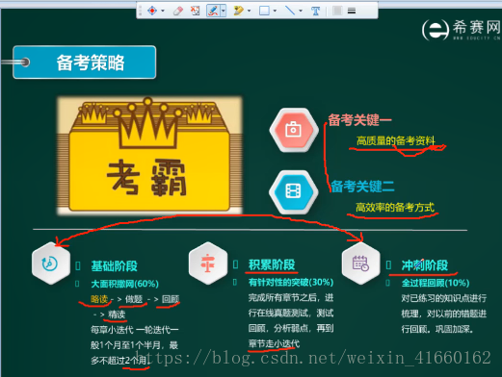Screen dimensions: 502x377
Task: Select the rectangle shape tool
Action: (264, 11)
